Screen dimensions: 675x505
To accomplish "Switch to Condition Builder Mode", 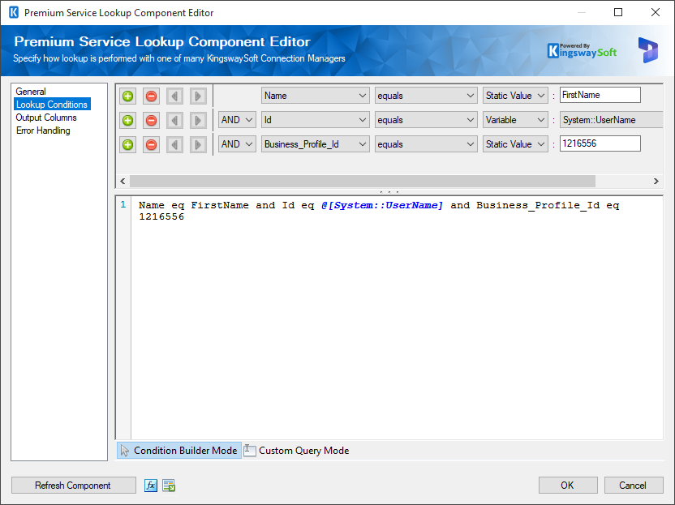I will [x=179, y=451].
